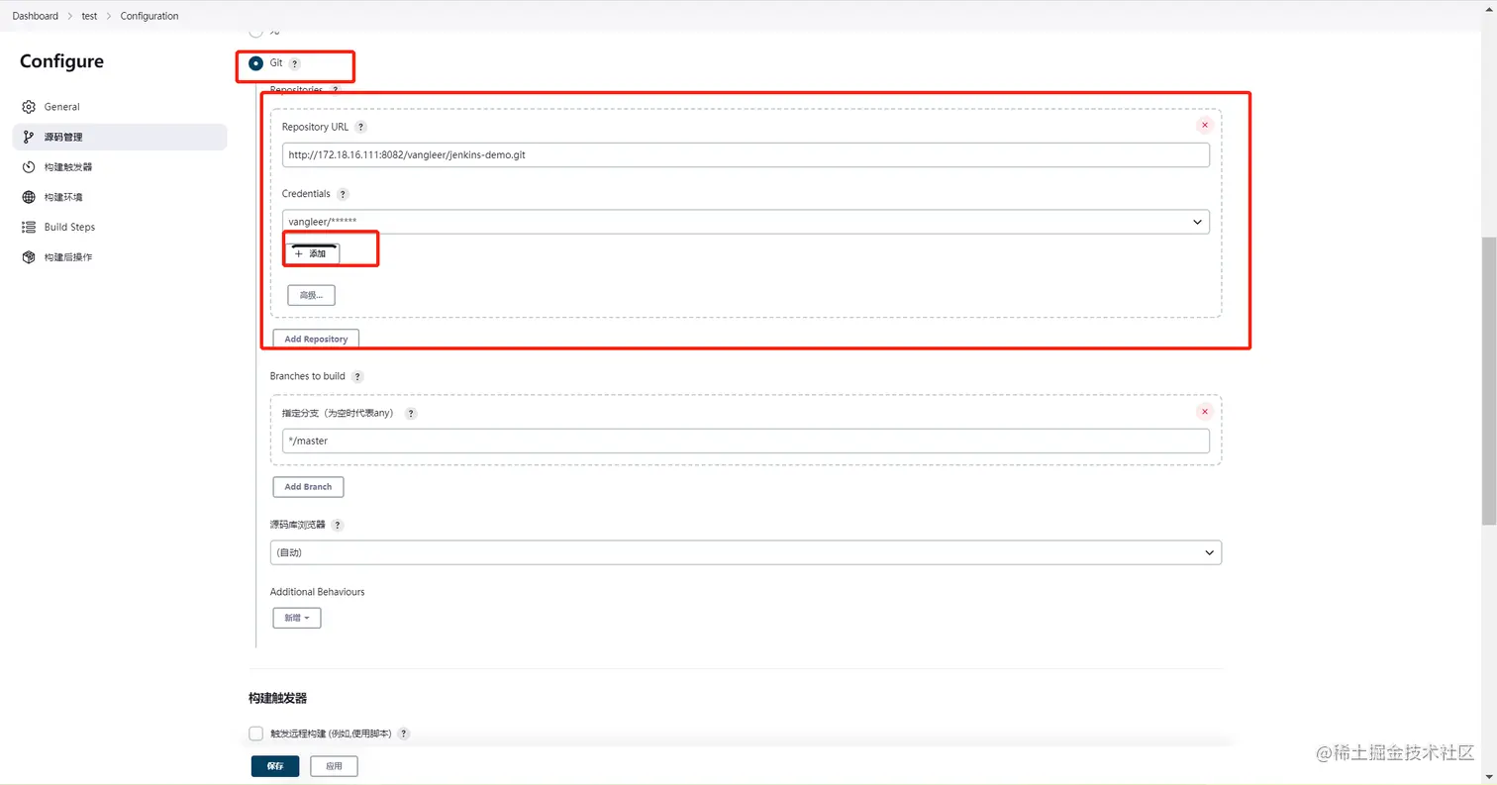This screenshot has height=785, width=1497.
Task: Click Add Branch button
Action: click(308, 487)
